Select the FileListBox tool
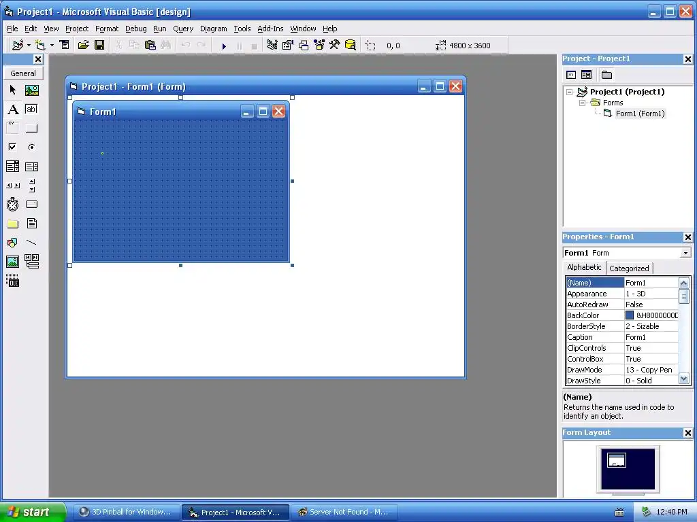697x522 pixels. point(31,223)
